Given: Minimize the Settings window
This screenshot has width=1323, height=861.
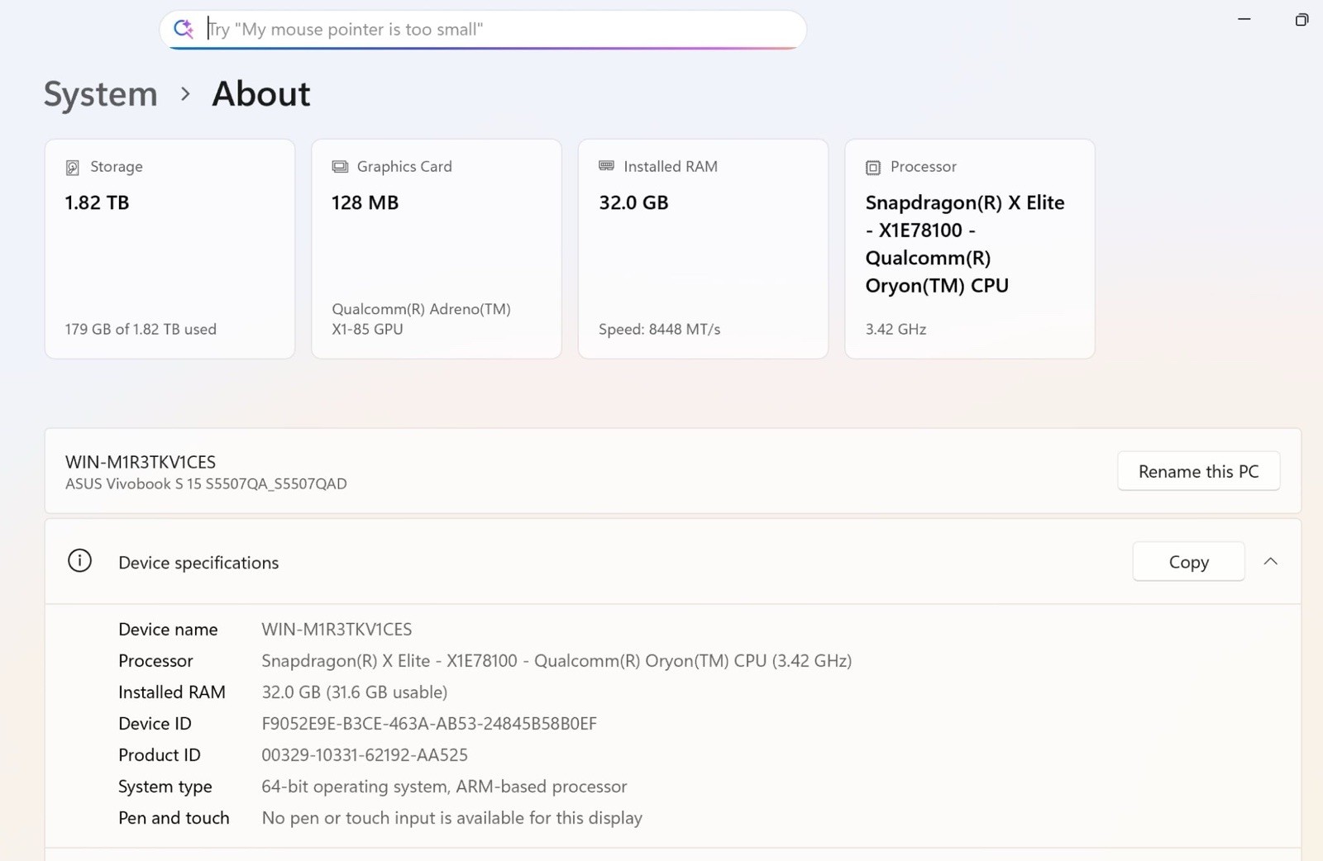Looking at the screenshot, I should pyautogui.click(x=1244, y=19).
